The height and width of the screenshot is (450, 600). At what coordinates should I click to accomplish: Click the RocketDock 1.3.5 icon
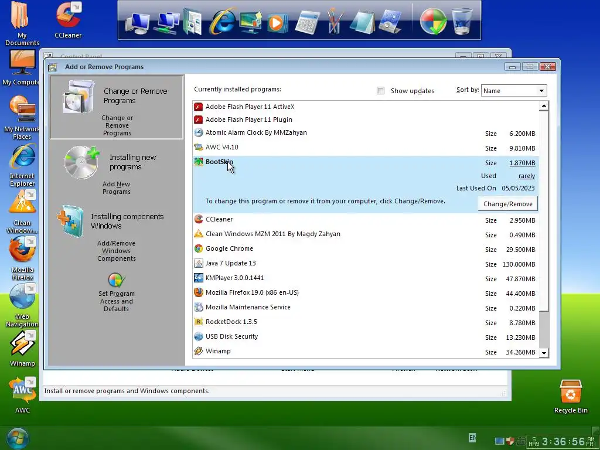198,322
